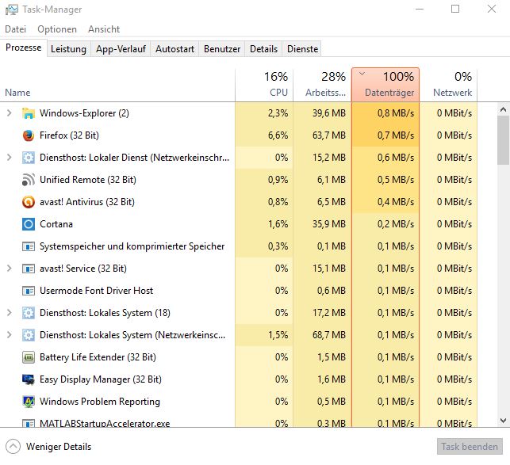Switch to the Benutzer tab

(222, 49)
